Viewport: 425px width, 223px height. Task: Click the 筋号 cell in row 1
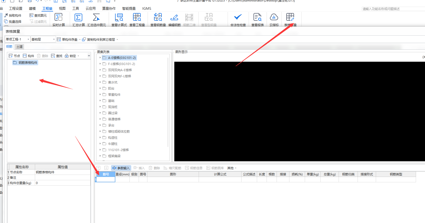point(106,179)
